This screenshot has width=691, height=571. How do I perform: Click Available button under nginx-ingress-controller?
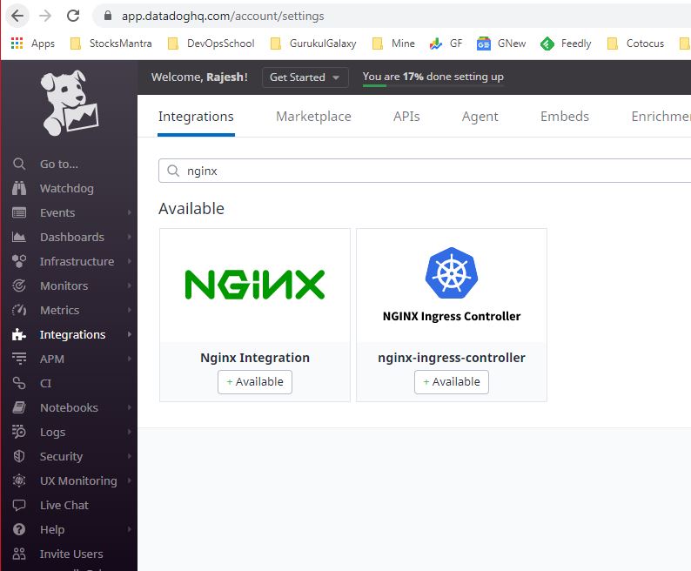point(452,381)
